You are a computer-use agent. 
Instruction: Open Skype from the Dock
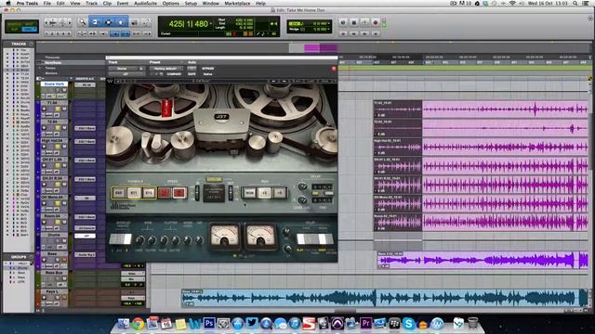[x=409, y=324]
